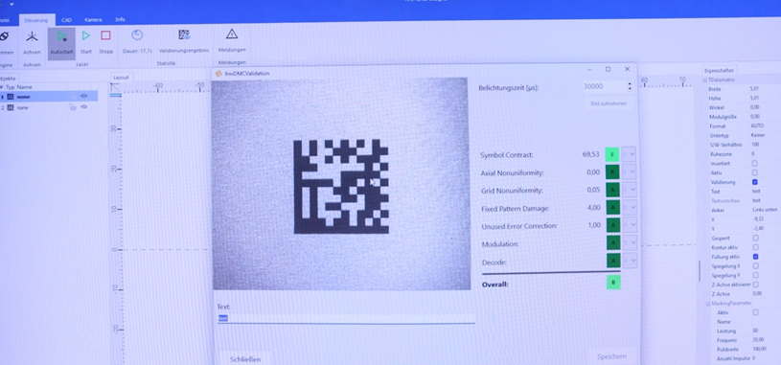
Task: Click the Text input field in validation dialog
Action: (346, 318)
